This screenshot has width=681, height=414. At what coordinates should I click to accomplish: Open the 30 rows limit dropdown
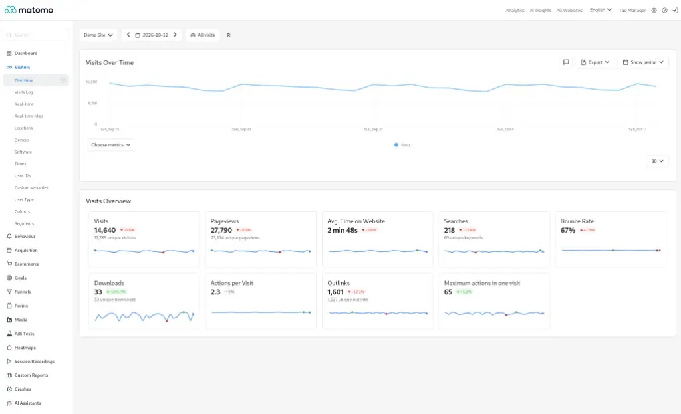point(657,161)
